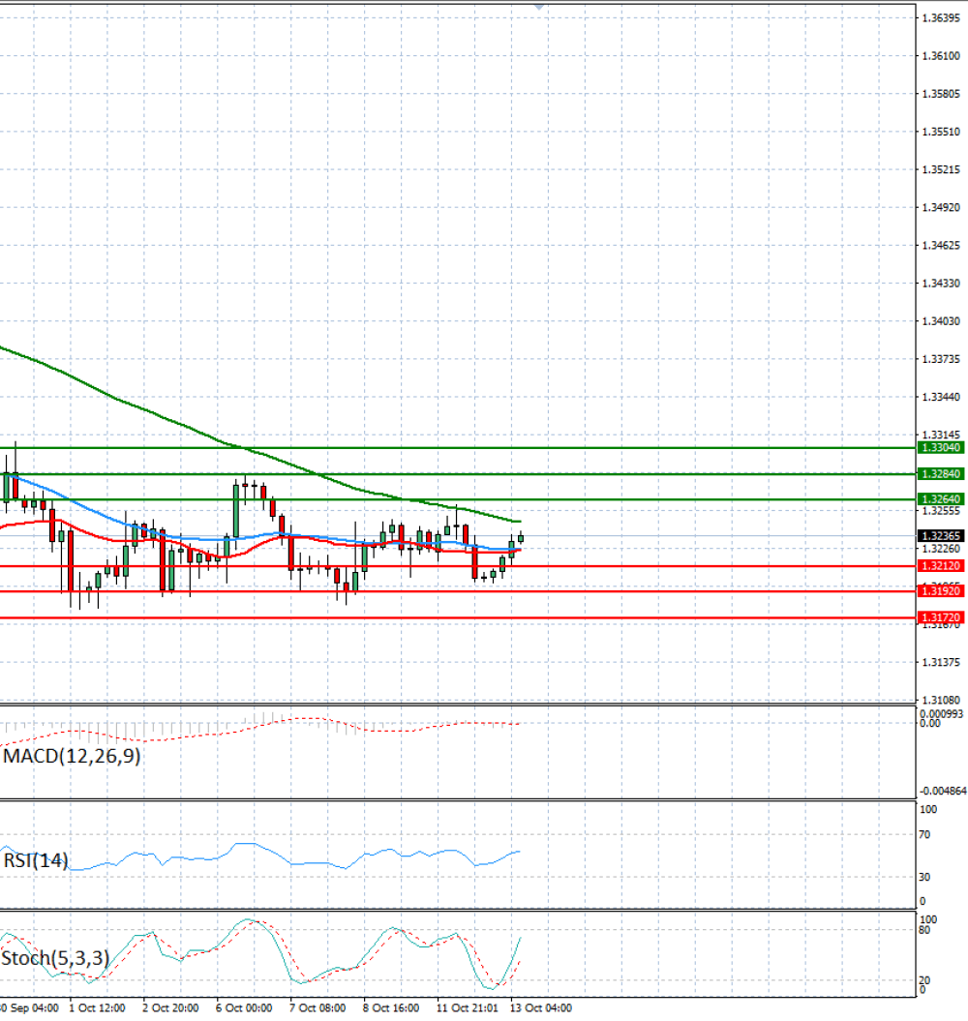The width and height of the screenshot is (968, 1021).
Task: Click the 7 Oct 08:00 time axis label
Action: (318, 1008)
